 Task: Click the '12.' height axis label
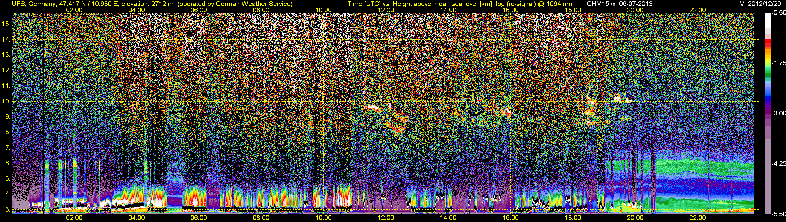point(6,70)
